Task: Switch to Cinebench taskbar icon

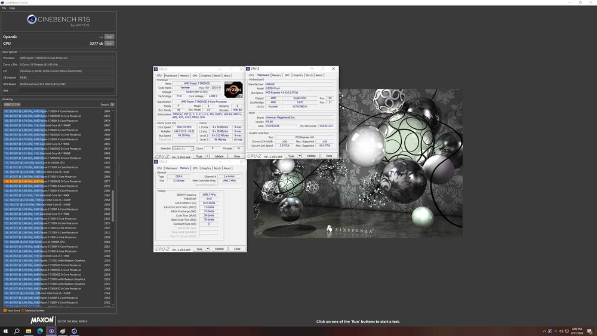Action: pyautogui.click(x=74, y=331)
